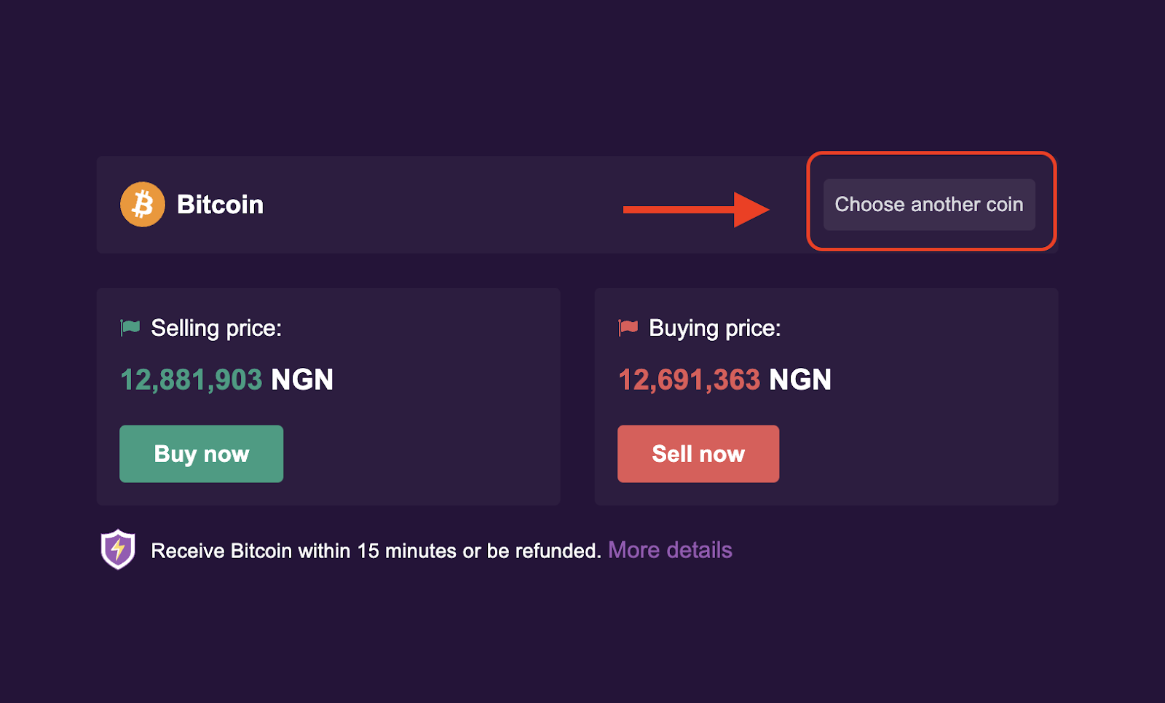This screenshot has height=703, width=1165.
Task: Select the 12,691,363 buying price amount
Action: 689,380
